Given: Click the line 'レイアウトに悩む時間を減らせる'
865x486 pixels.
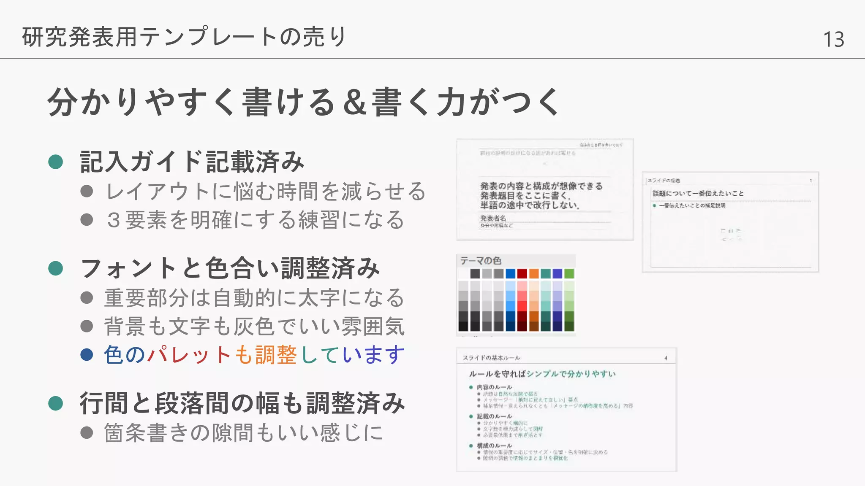Looking at the screenshot, I should tap(265, 192).
